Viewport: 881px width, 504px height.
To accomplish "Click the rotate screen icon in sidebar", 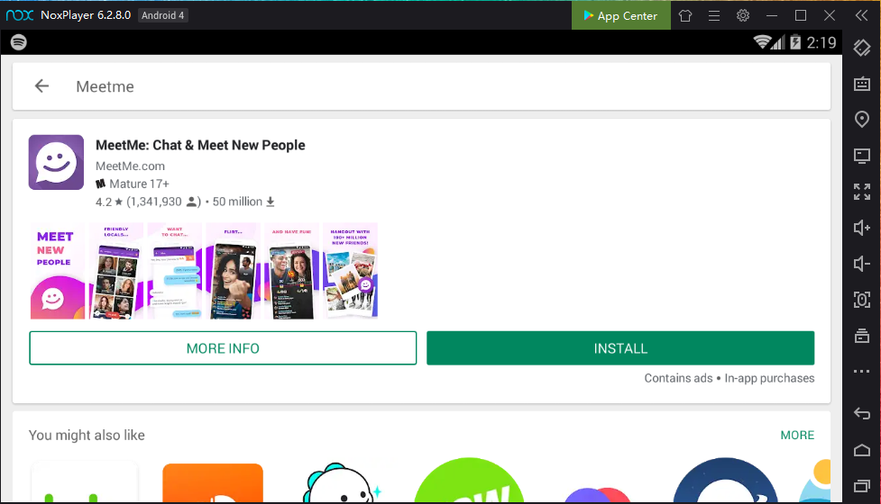I will coord(862,48).
